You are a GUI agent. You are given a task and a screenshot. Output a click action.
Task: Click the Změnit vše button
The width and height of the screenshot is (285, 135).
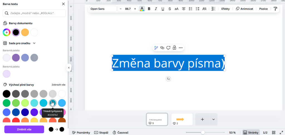tap(24, 129)
